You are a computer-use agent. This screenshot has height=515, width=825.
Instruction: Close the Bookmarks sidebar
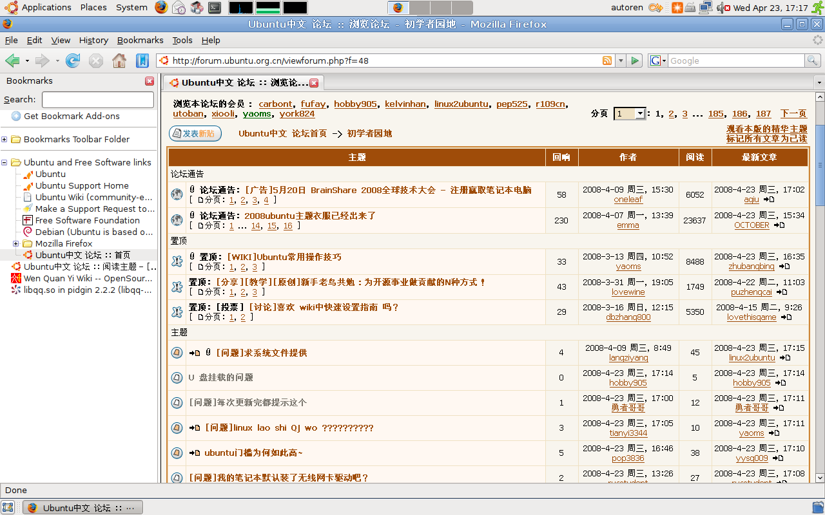pos(150,81)
